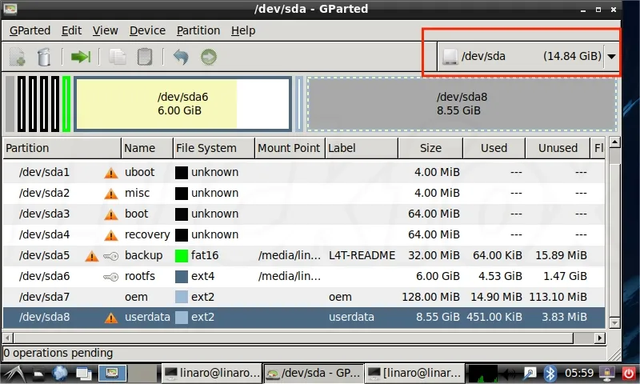Click the key lock icon on /dev/sda5 row
The height and width of the screenshot is (384, 640).
[x=111, y=256]
